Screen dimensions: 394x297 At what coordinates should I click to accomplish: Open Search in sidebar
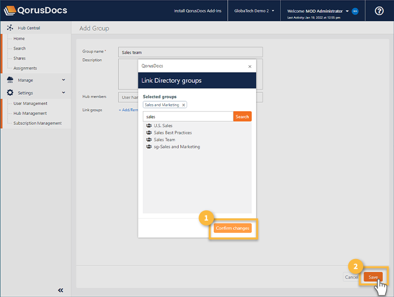coord(20,48)
